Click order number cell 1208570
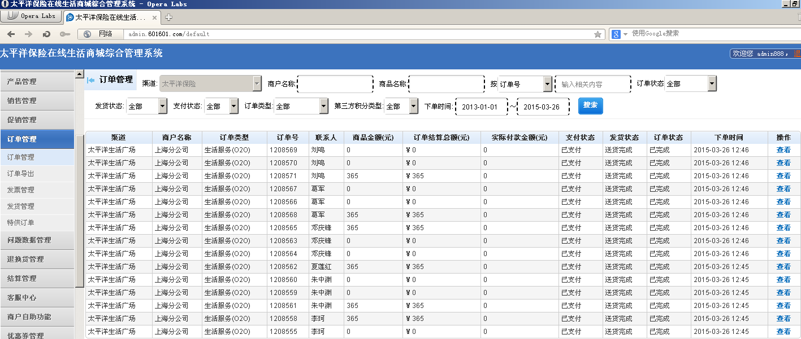This screenshot has width=801, height=339. click(x=288, y=163)
